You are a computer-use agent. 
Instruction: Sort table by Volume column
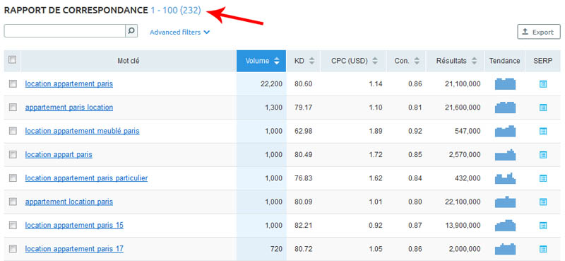[x=261, y=61]
